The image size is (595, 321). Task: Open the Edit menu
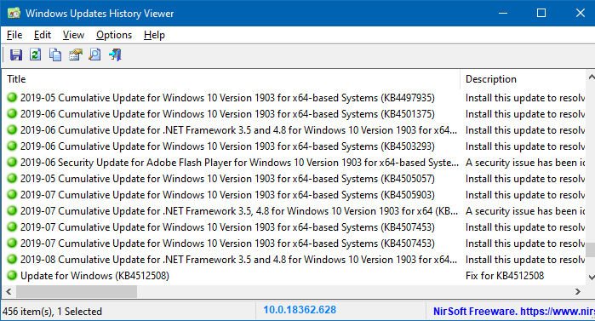click(42, 35)
